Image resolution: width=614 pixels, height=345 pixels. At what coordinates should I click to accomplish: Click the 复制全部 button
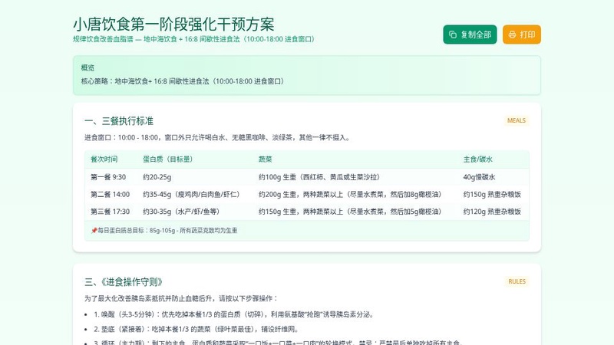[470, 34]
